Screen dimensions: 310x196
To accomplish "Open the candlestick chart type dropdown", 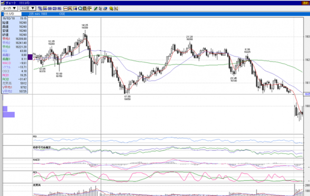I will point(9,8).
